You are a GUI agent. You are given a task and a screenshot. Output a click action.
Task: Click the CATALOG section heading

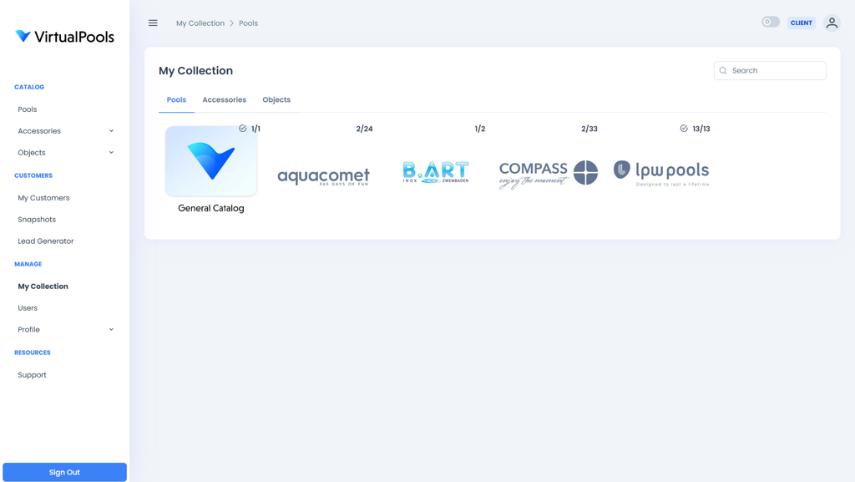click(x=29, y=87)
